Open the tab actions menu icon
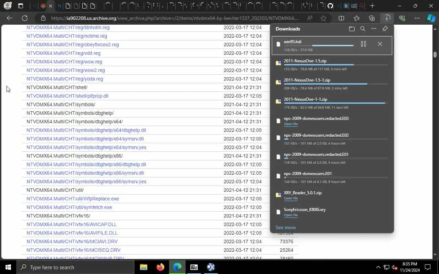Screen dimensions: 439x274 [21, 6]
